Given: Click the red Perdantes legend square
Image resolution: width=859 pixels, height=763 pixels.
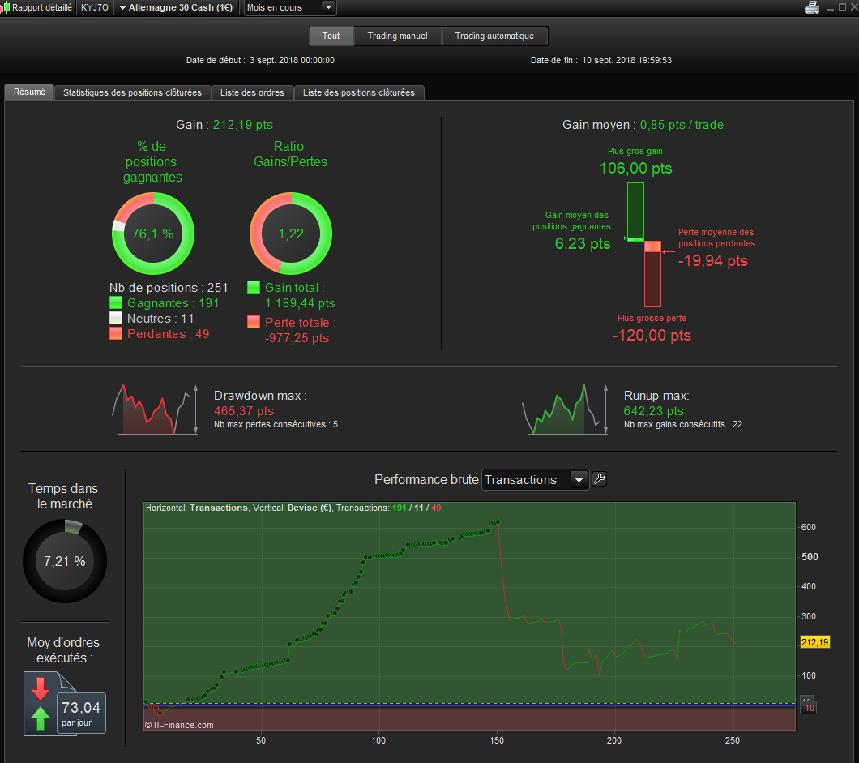Looking at the screenshot, I should pyautogui.click(x=116, y=333).
